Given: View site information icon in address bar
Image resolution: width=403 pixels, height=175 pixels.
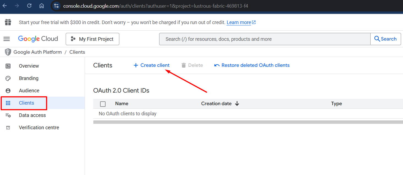Looking at the screenshot, I should tap(56, 6).
